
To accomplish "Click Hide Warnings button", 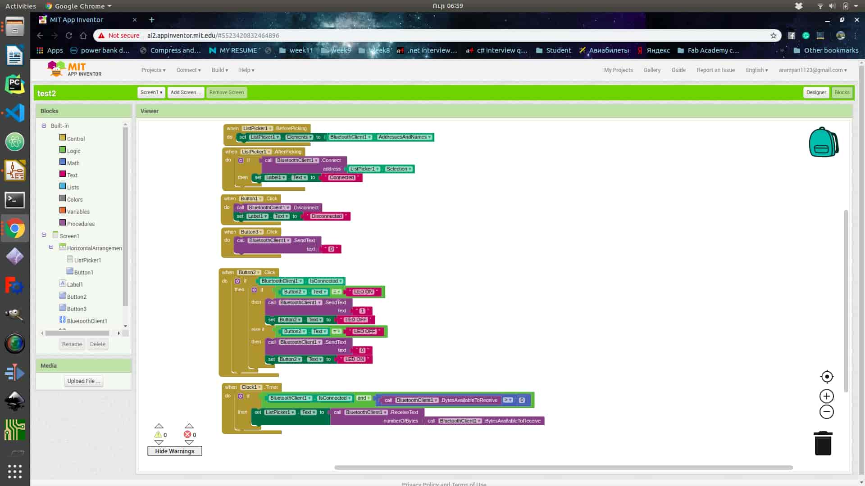I will point(174,451).
